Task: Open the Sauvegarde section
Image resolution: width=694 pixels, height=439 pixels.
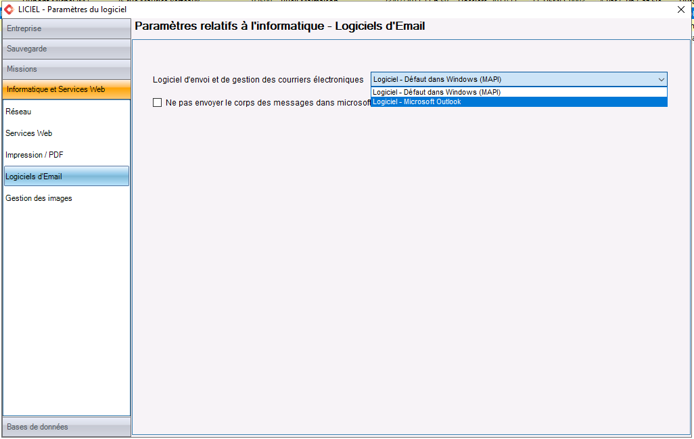Action: click(x=66, y=49)
